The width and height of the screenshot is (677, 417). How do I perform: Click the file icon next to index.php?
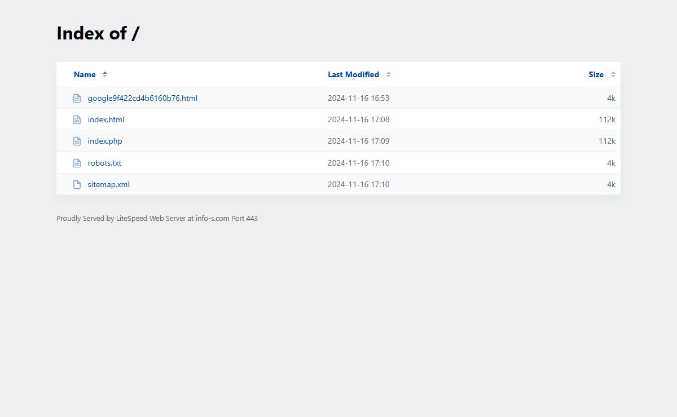[x=77, y=141]
